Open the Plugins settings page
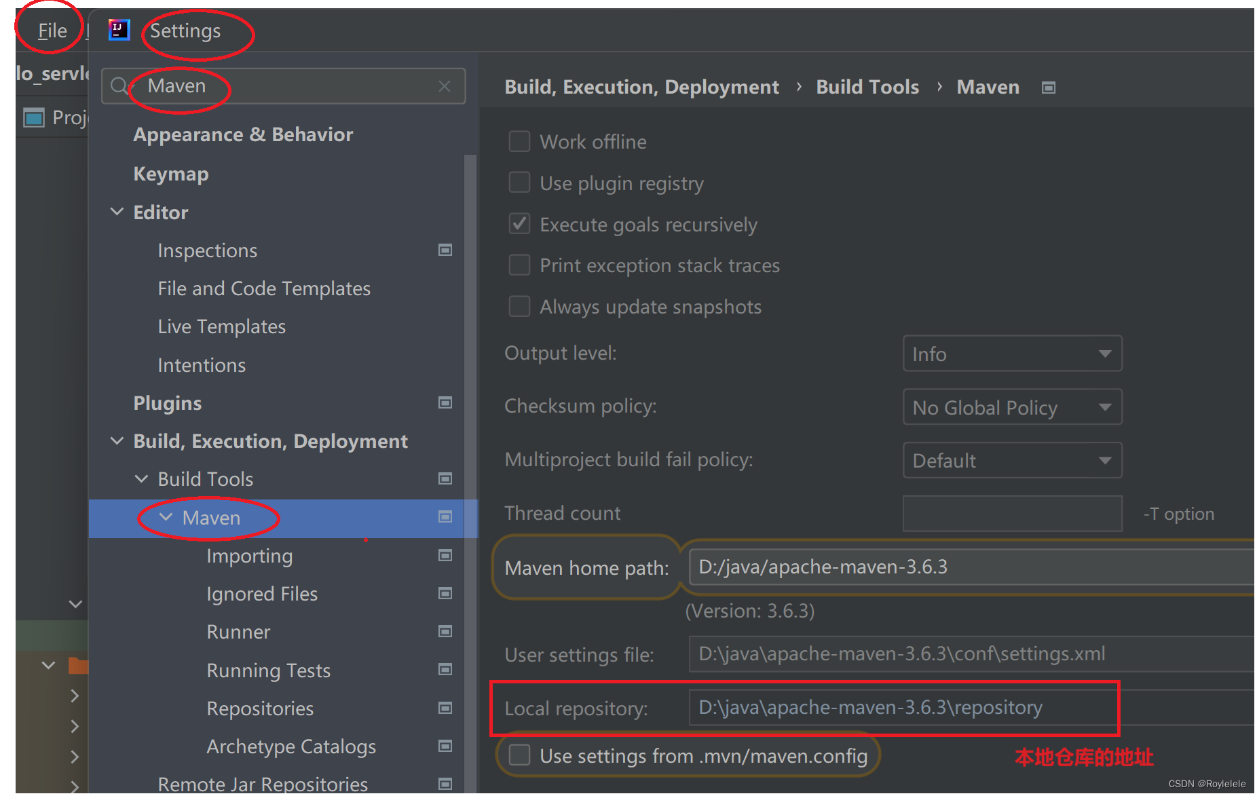The width and height of the screenshot is (1257, 796). (168, 404)
